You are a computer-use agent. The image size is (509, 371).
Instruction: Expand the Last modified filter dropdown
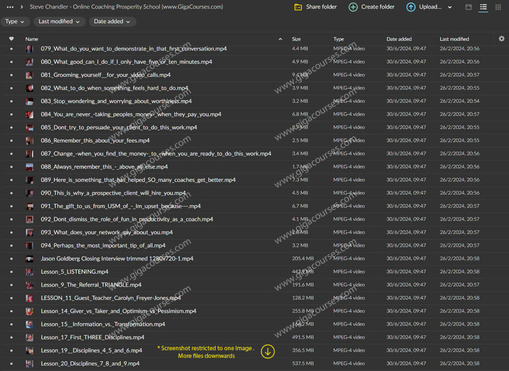(59, 21)
